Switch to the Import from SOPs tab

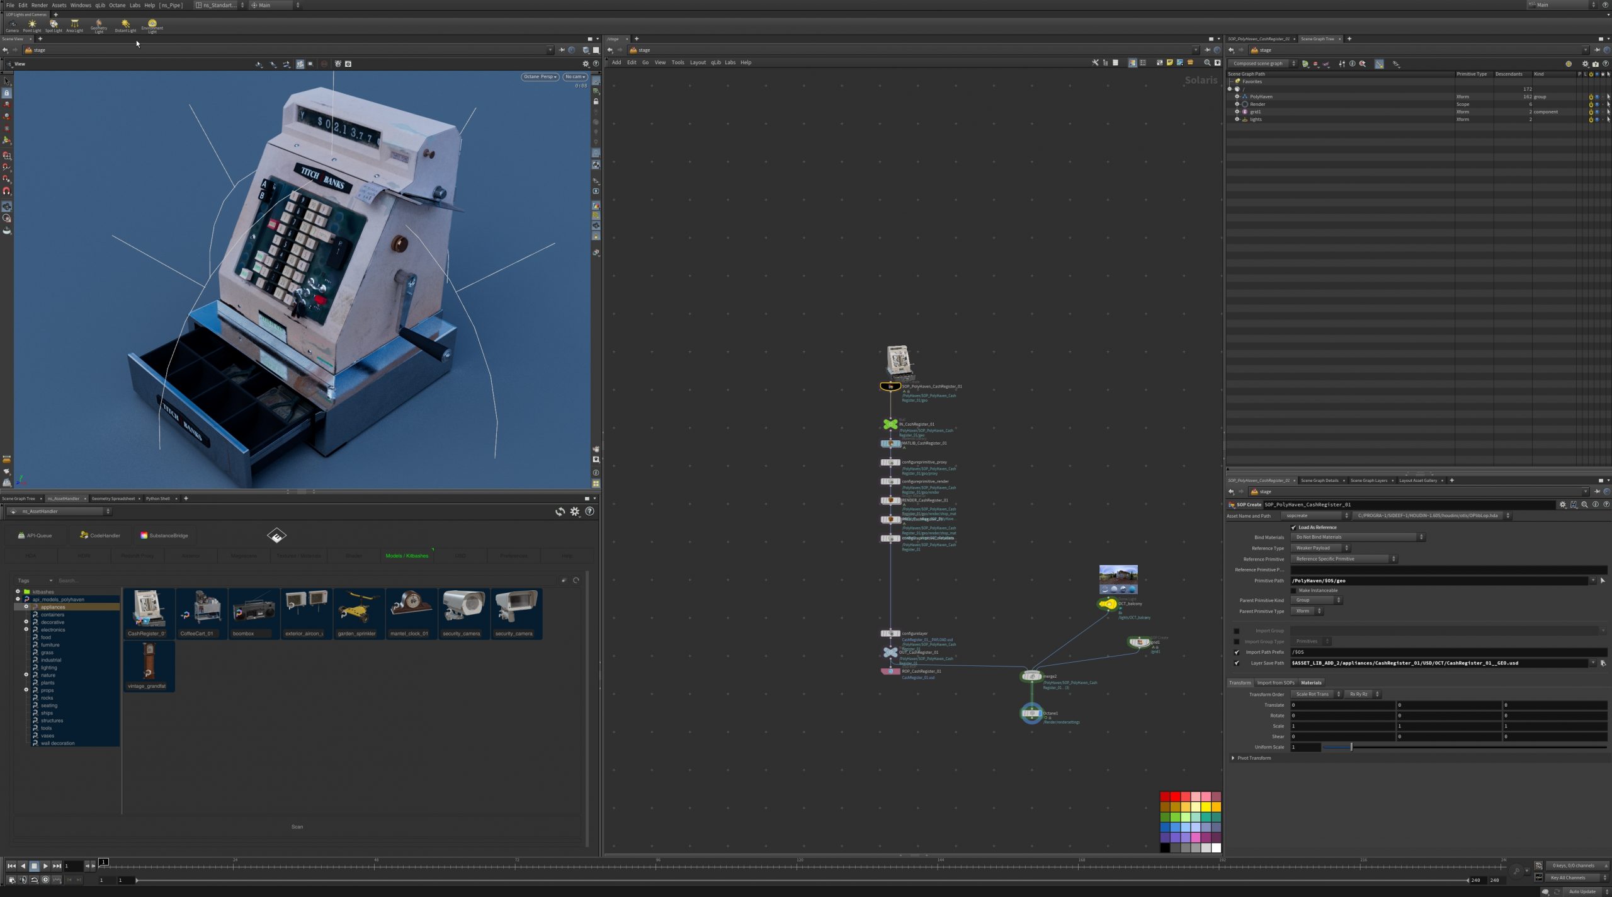pyautogui.click(x=1275, y=683)
